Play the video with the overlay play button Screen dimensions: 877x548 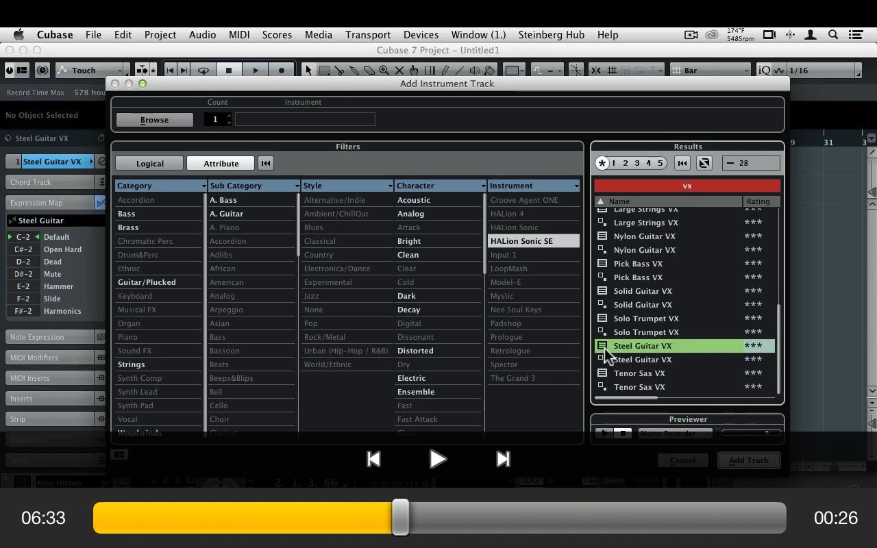pyautogui.click(x=437, y=459)
